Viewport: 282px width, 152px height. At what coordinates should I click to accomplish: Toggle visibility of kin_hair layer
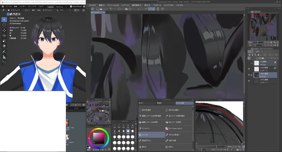pyautogui.click(x=249, y=75)
